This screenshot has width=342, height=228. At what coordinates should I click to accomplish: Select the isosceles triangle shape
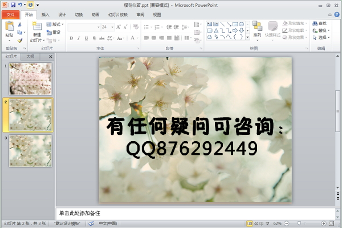click(x=216, y=30)
